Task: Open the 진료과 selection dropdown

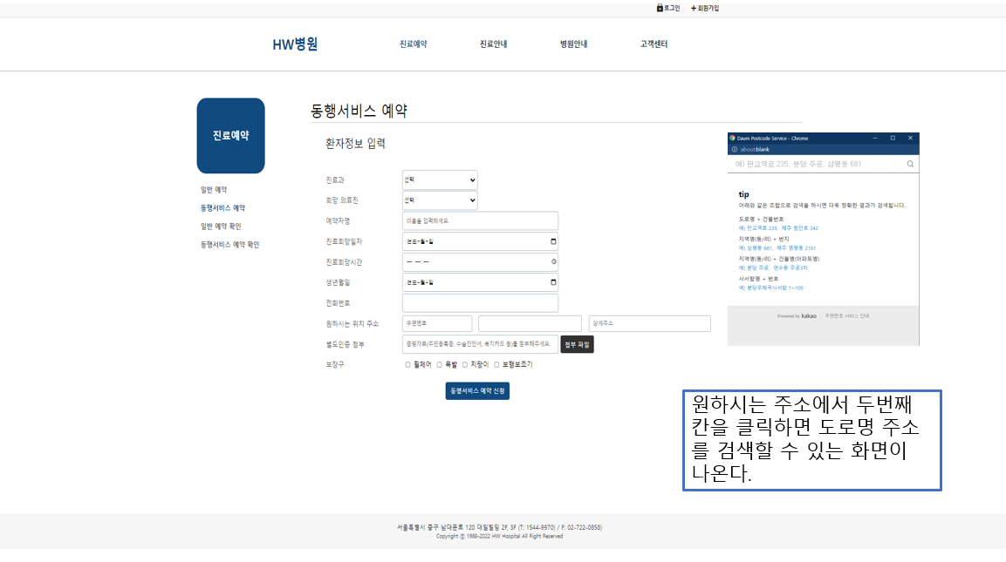Action: [440, 179]
